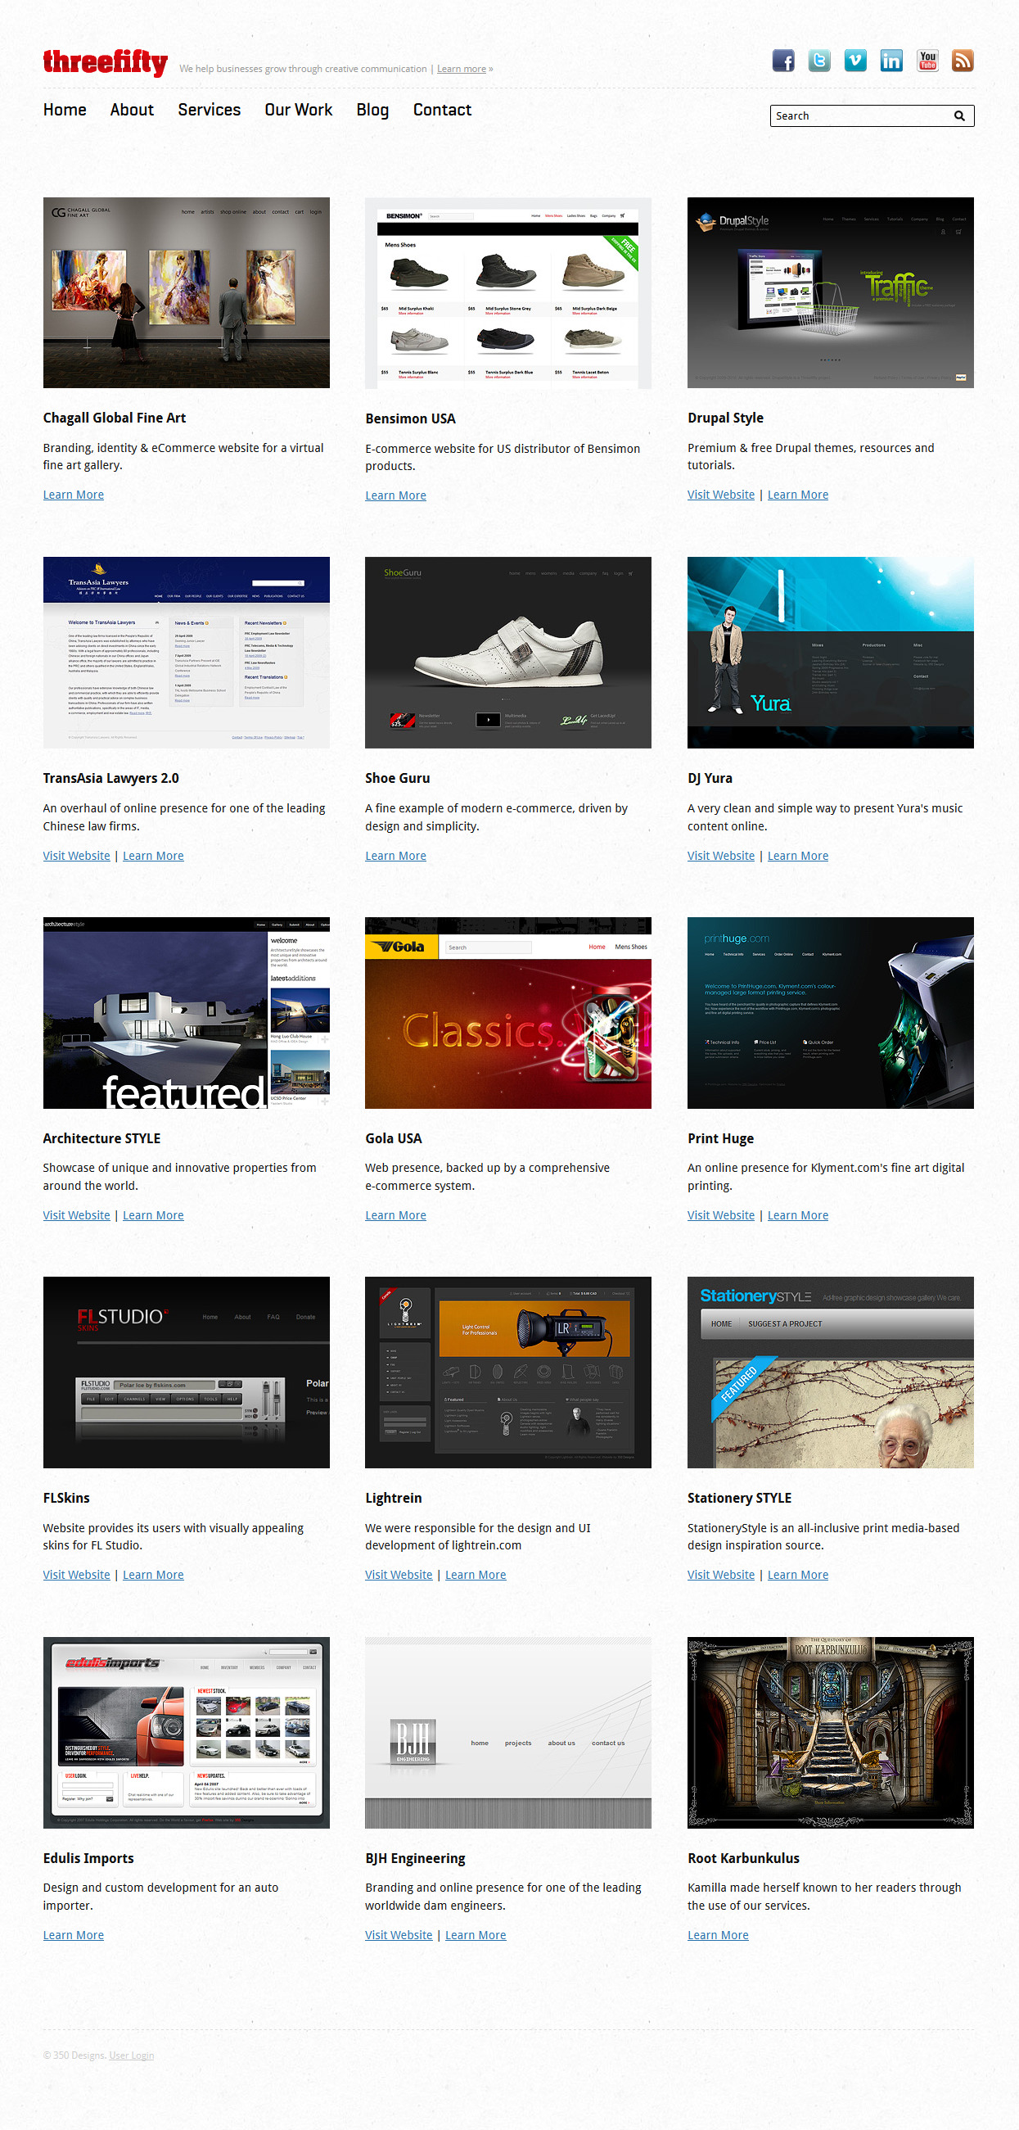Open the Stationery STYLE thumbnail
1019x2130 pixels.
[x=831, y=1373]
